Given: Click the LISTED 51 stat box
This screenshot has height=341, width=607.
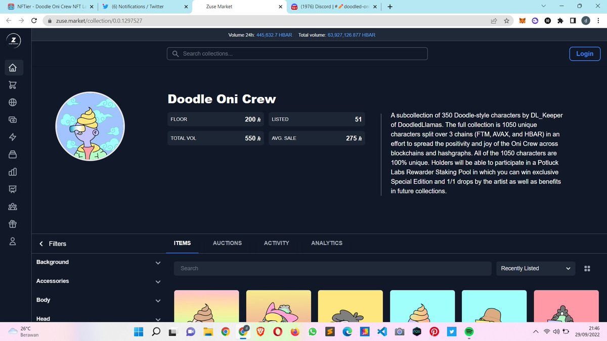Looking at the screenshot, I should [317, 119].
